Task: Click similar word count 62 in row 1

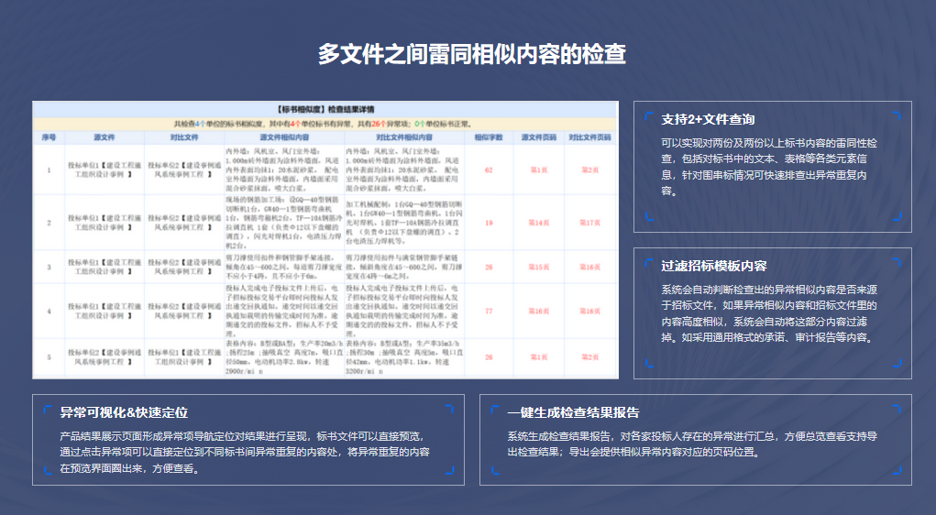Action: [x=489, y=170]
